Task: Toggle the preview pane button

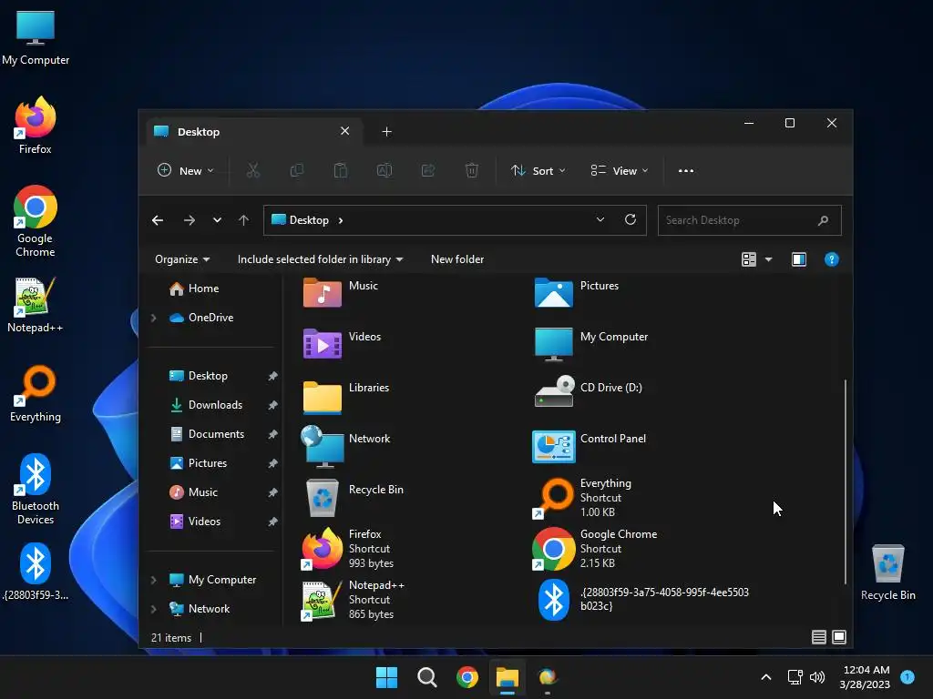Action: [x=798, y=259]
